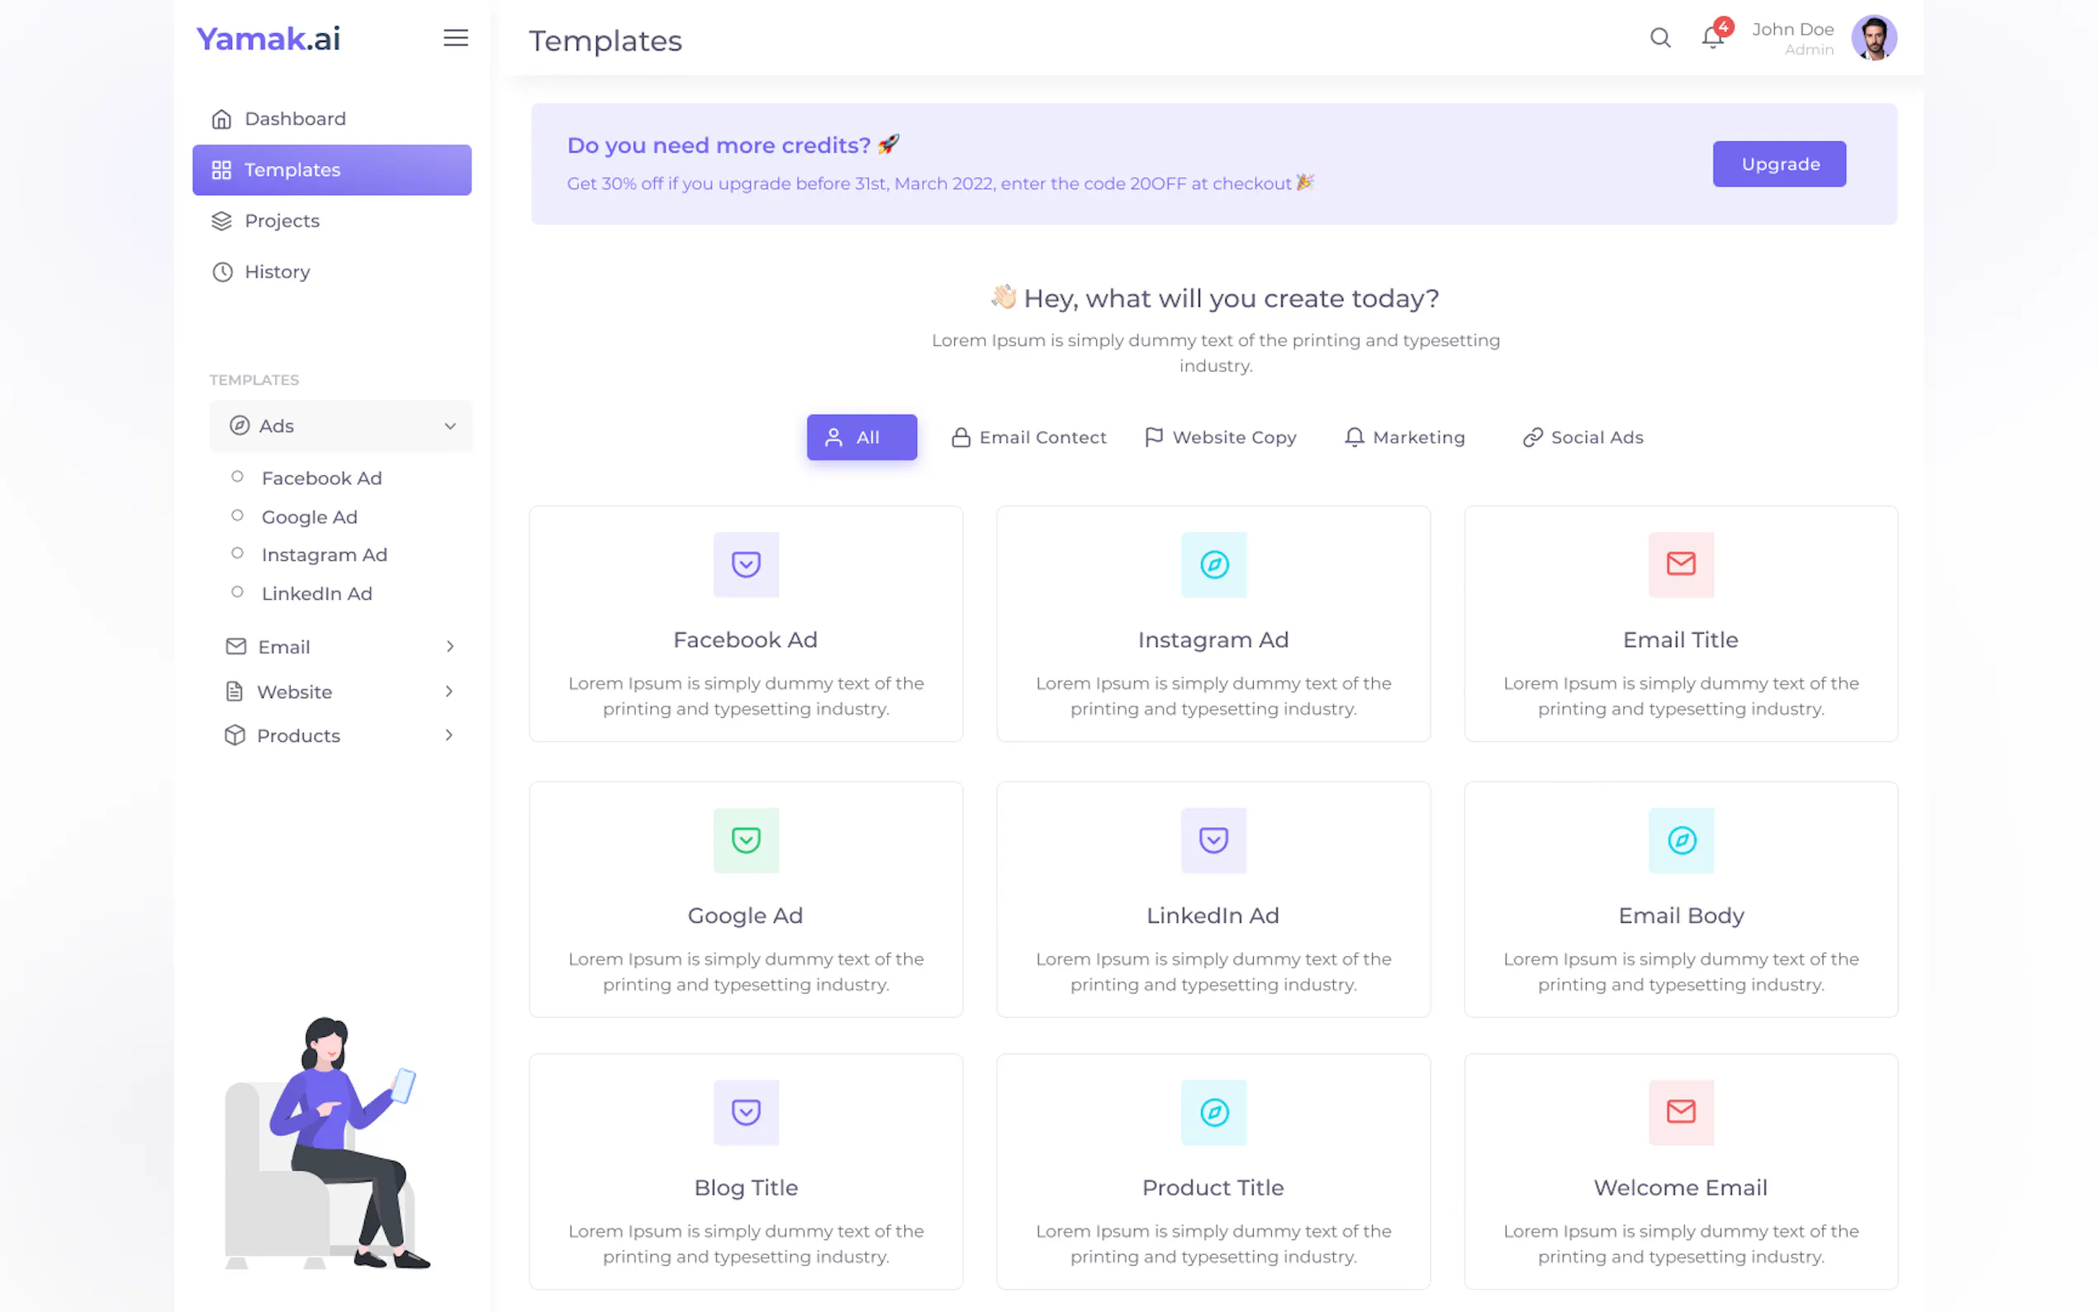Open the Welcome Email template card

click(x=1680, y=1171)
